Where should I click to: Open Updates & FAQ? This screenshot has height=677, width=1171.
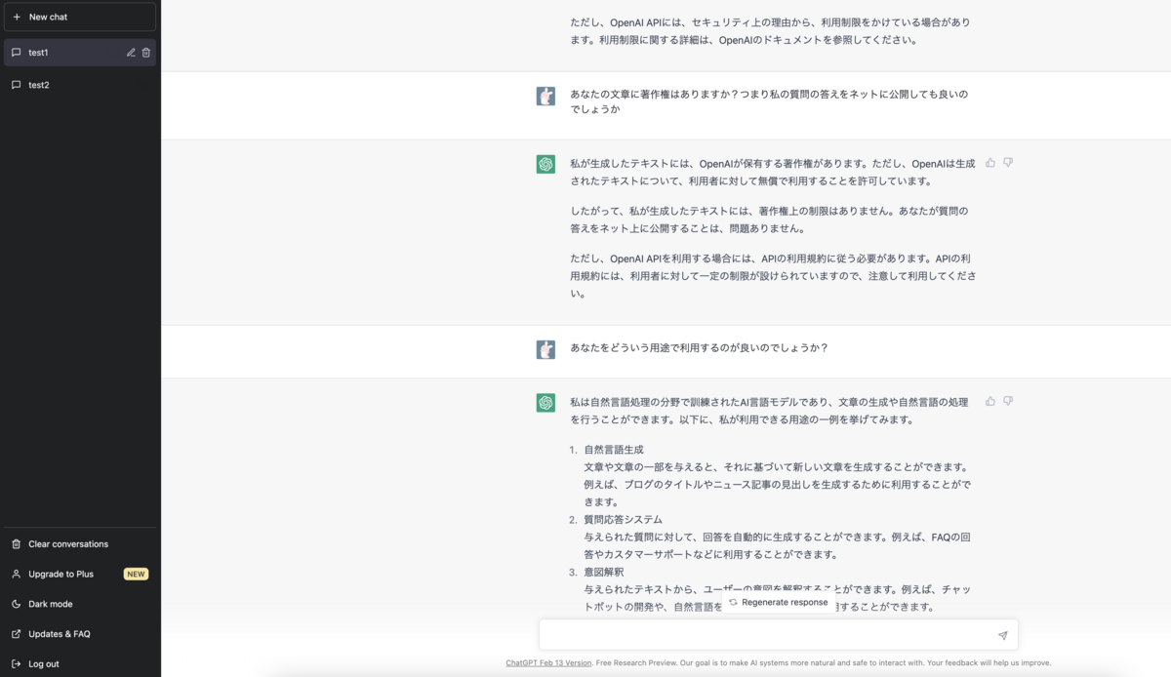click(79, 634)
